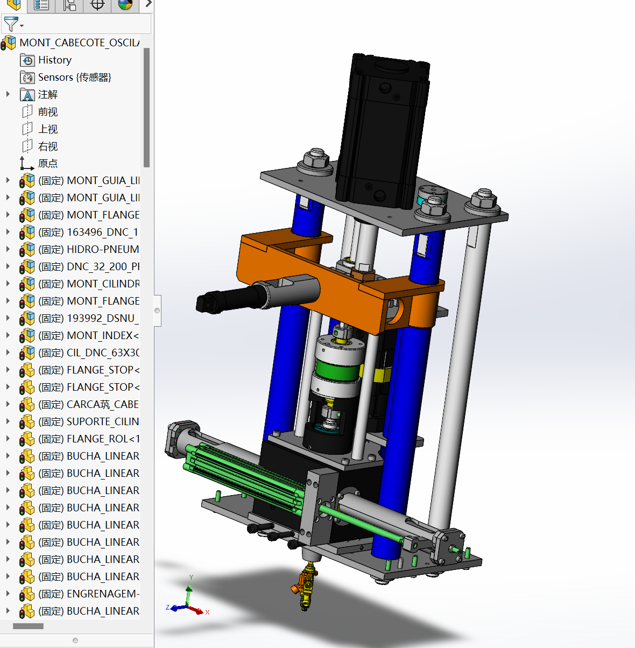
Task: Click the red X axis of triad
Action: [197, 610]
